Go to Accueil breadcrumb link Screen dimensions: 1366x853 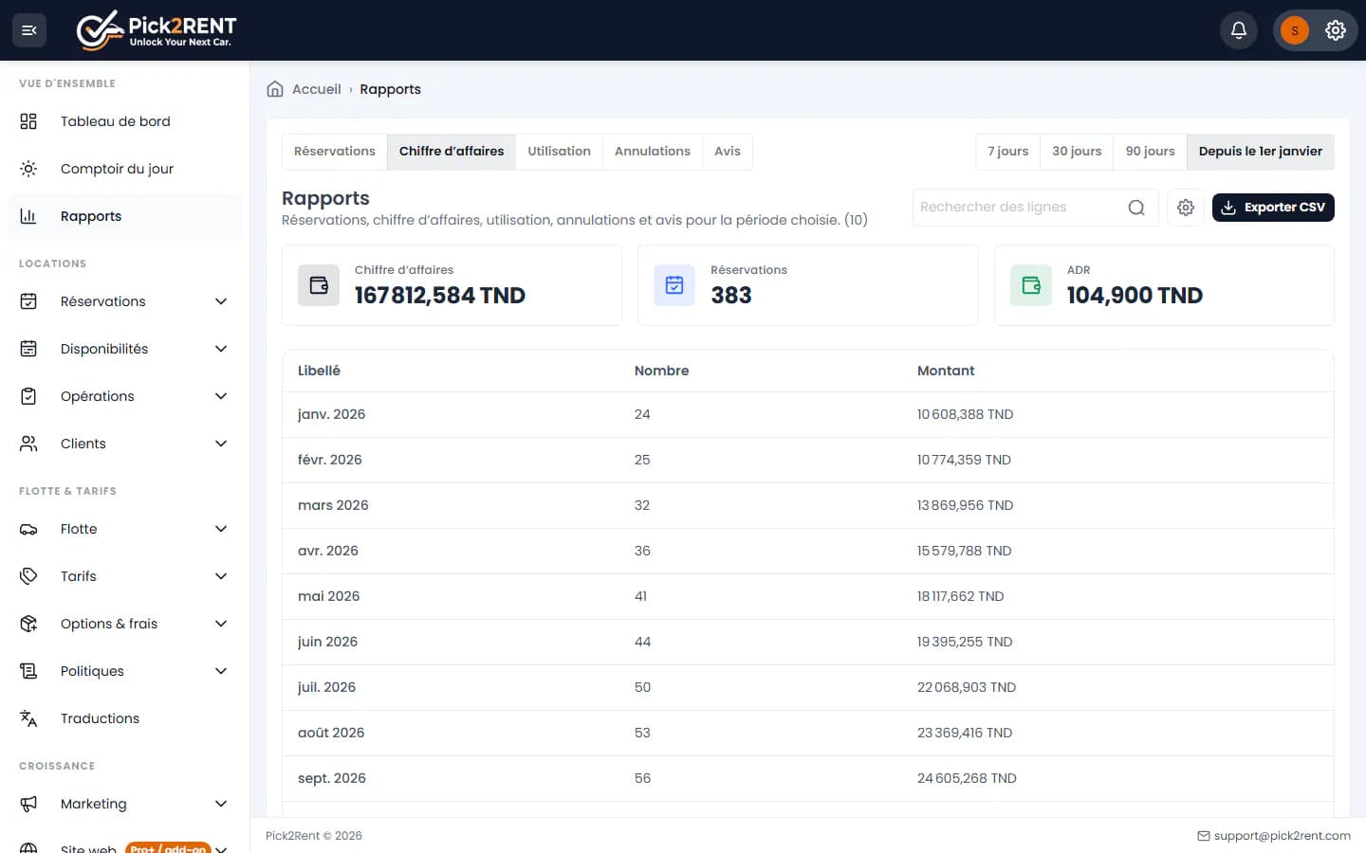(317, 89)
